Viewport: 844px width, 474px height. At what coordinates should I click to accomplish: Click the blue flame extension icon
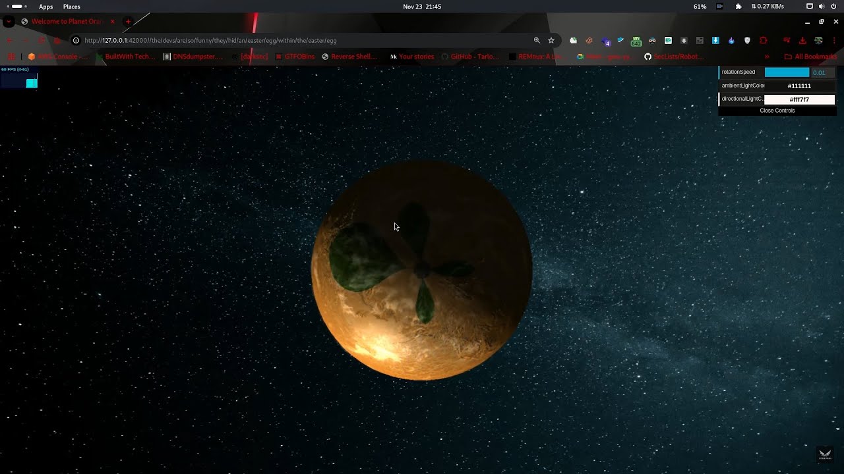pos(731,40)
